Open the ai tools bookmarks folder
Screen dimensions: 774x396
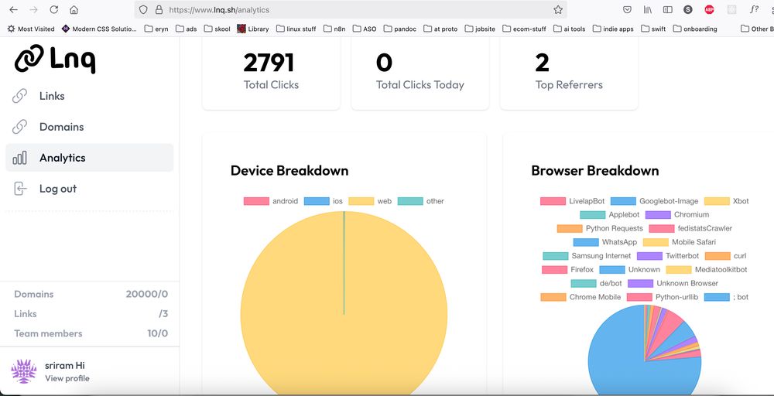pyautogui.click(x=569, y=29)
